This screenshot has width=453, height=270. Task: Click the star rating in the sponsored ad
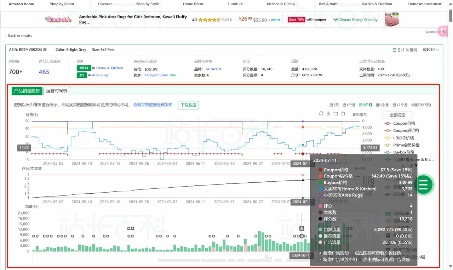click(210, 20)
